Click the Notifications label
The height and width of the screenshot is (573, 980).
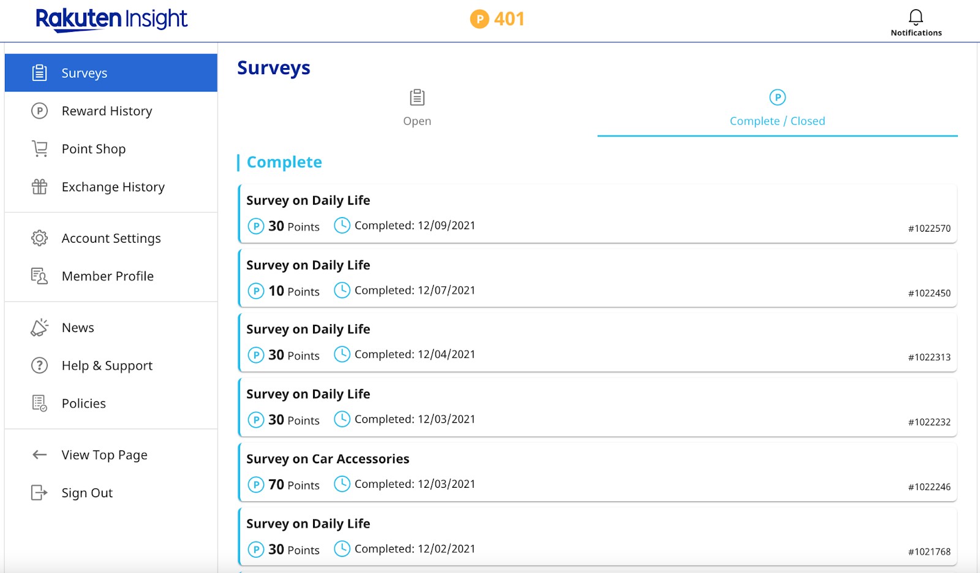coord(916,33)
